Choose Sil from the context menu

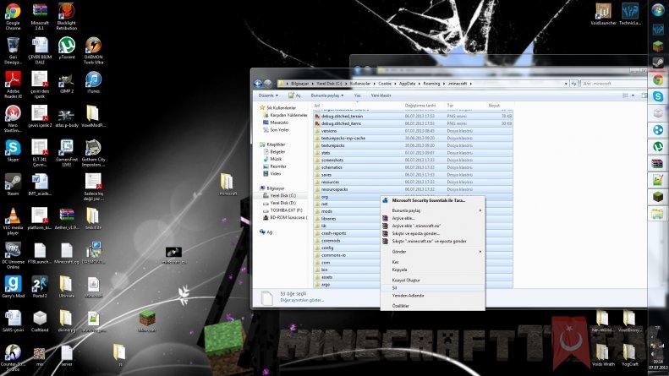(433, 288)
